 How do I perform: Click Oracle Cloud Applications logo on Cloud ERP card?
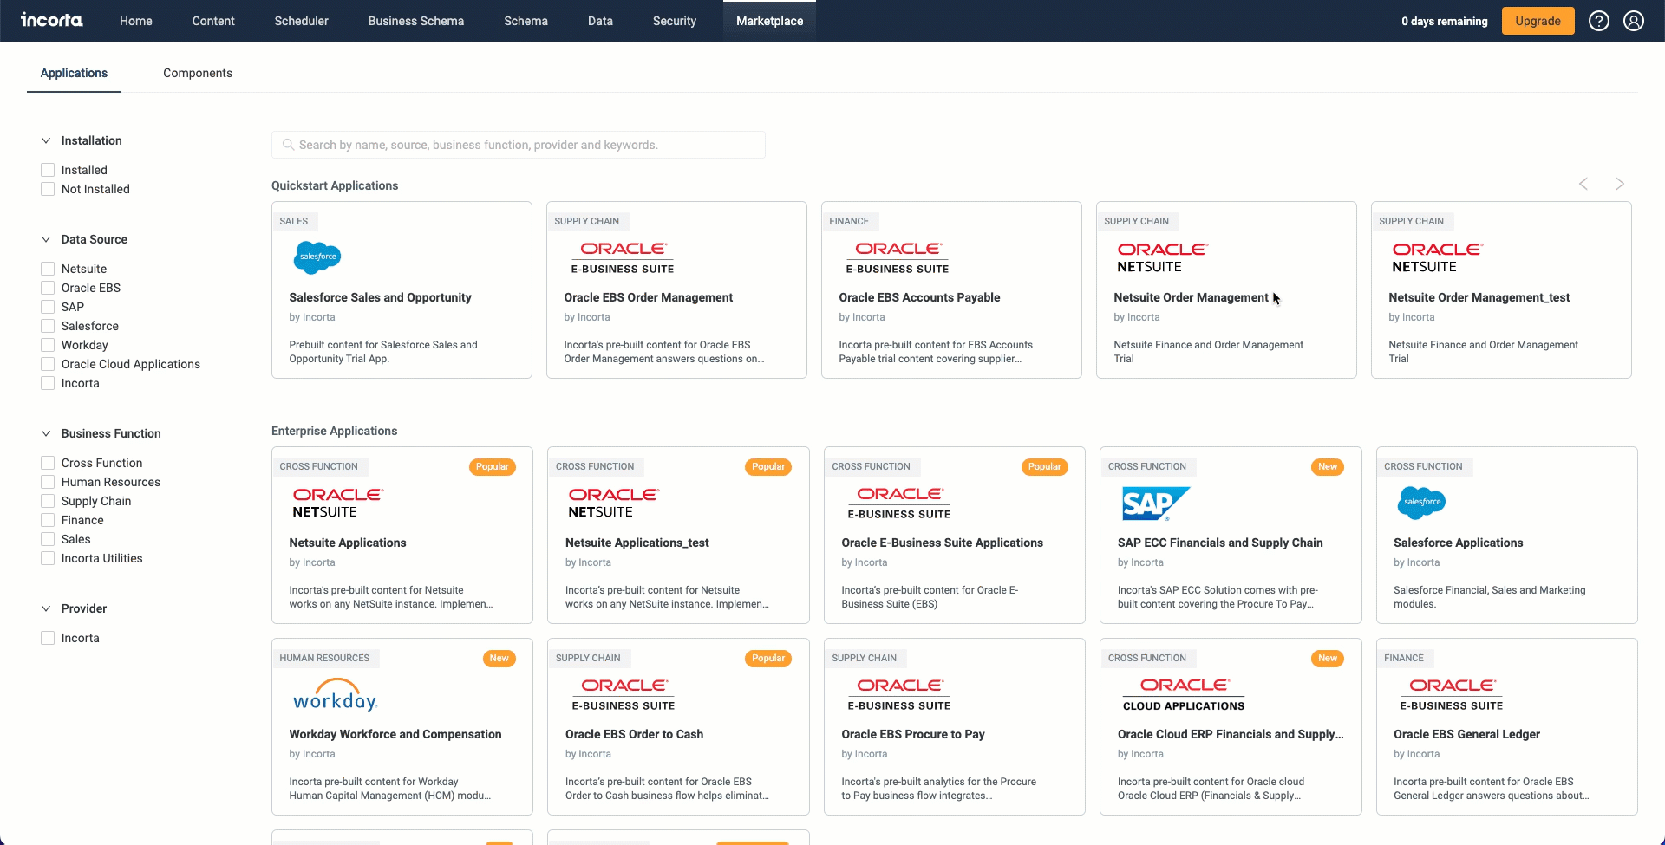pos(1184,694)
